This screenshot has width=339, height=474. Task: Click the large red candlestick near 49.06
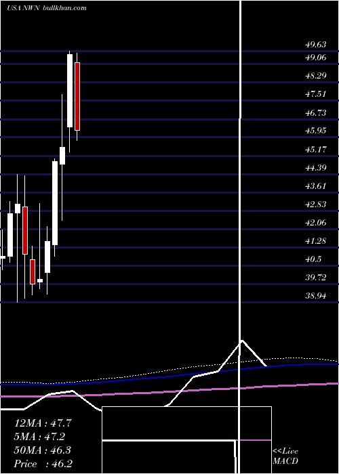[x=77, y=96]
